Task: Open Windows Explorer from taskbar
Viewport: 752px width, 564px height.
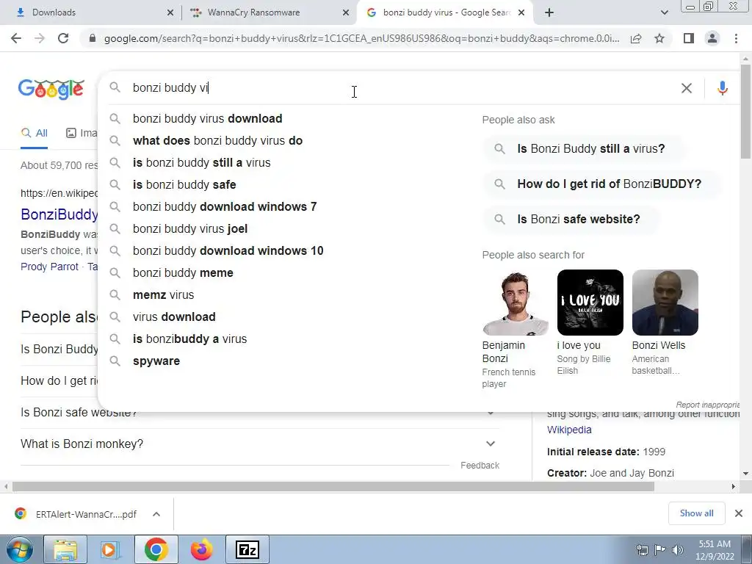Action: (x=65, y=549)
